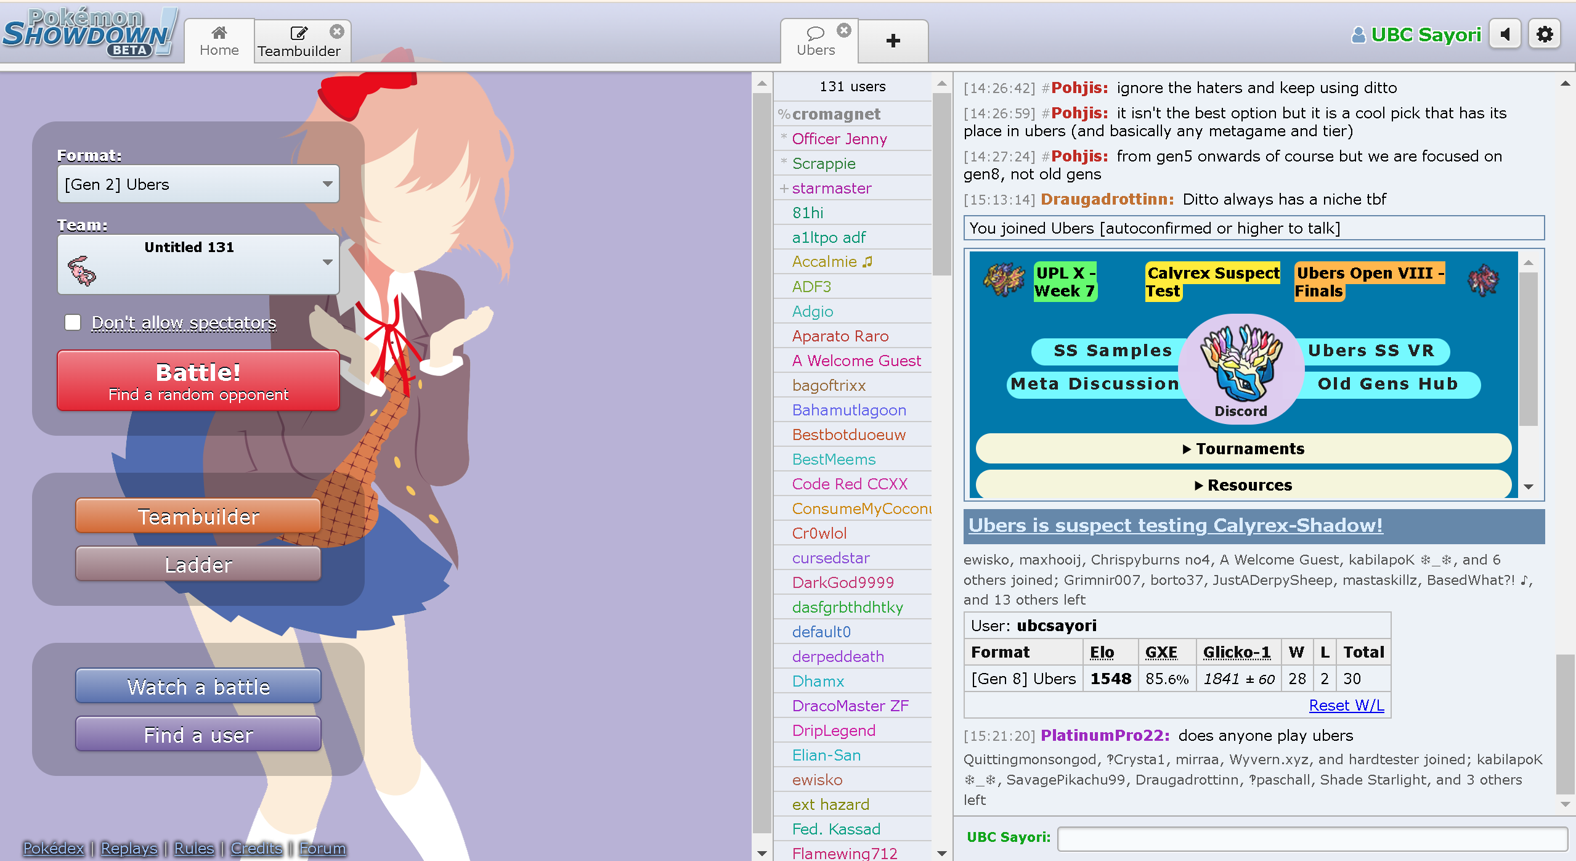Expand the Tournaments section
The height and width of the screenshot is (861, 1576).
(1243, 449)
